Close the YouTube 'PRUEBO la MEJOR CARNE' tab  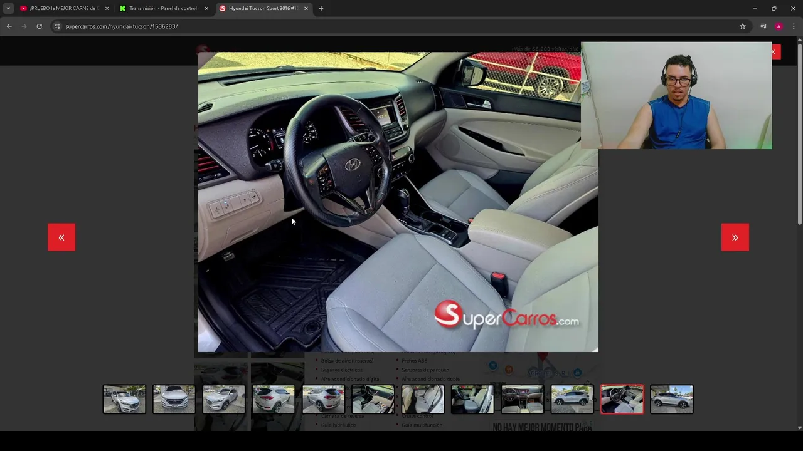click(107, 8)
